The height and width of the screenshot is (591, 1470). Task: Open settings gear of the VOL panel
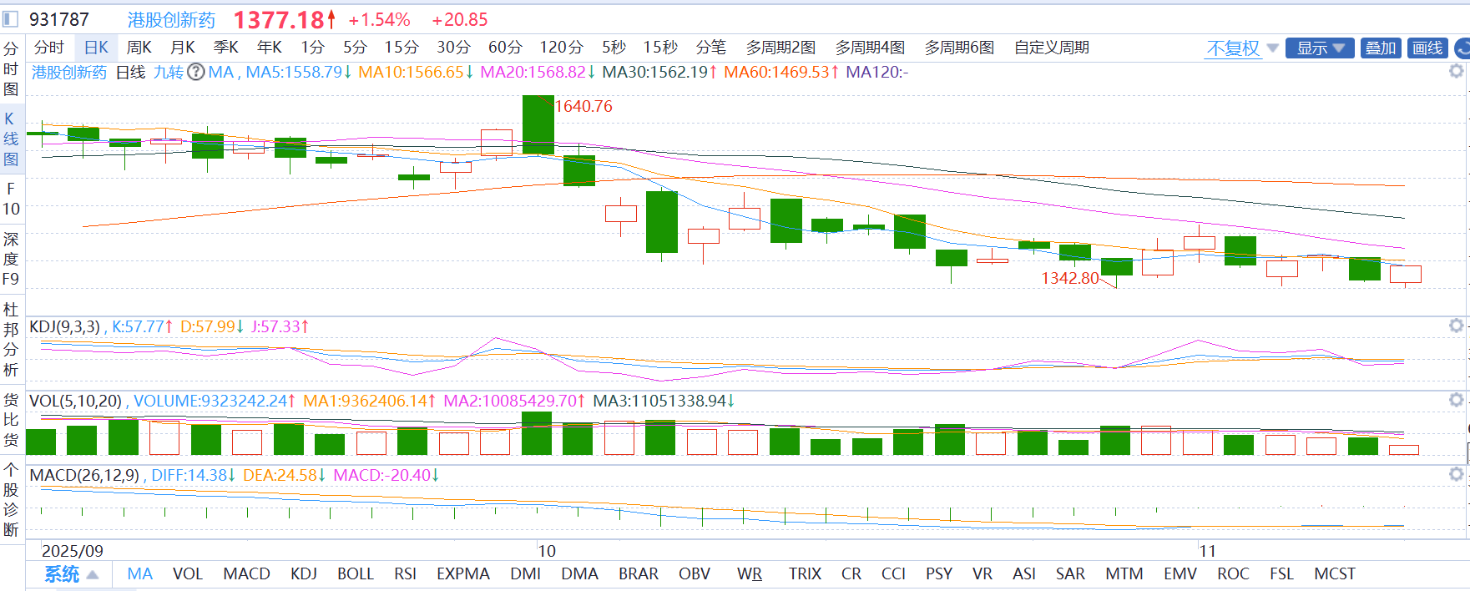[1457, 400]
